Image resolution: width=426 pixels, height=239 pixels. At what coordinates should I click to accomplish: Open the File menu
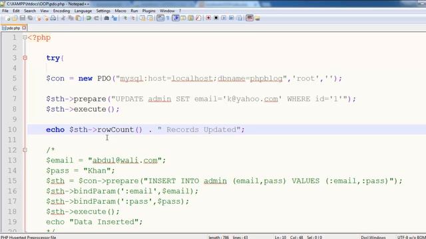(5, 11)
